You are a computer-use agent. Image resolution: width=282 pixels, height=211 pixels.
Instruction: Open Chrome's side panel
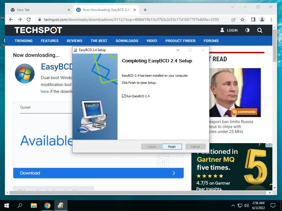(253, 20)
